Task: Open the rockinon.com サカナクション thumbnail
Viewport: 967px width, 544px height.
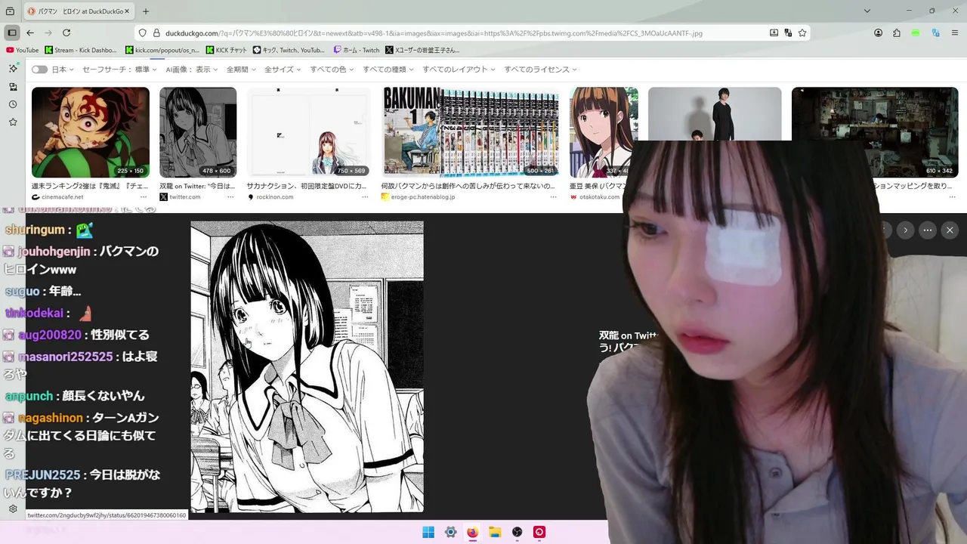Action: click(308, 132)
